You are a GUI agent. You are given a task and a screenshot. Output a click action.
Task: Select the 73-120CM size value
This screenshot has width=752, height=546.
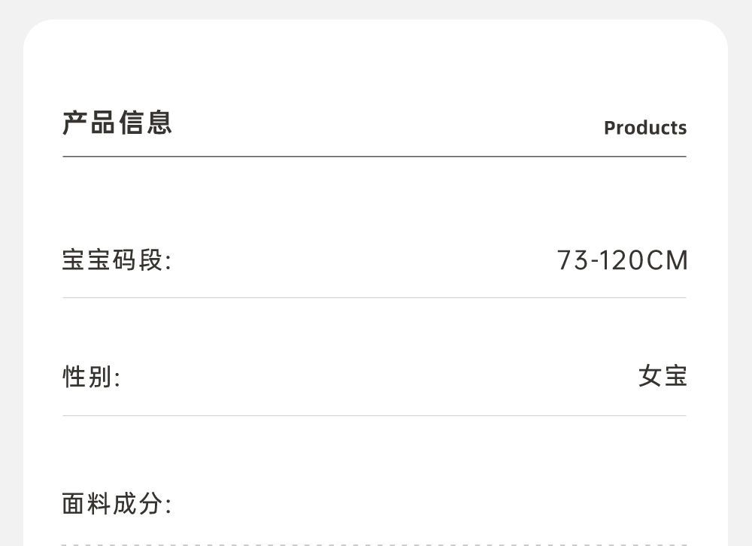[x=622, y=261]
